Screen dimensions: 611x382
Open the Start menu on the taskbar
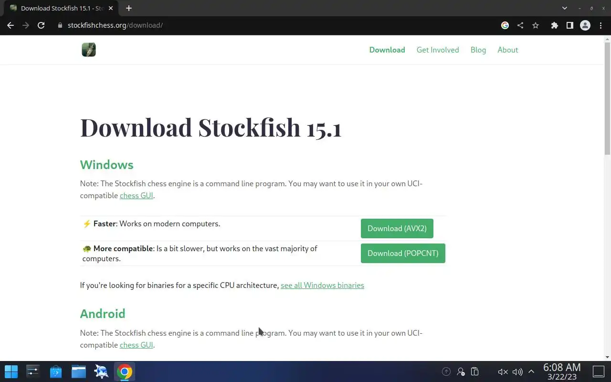(11, 371)
